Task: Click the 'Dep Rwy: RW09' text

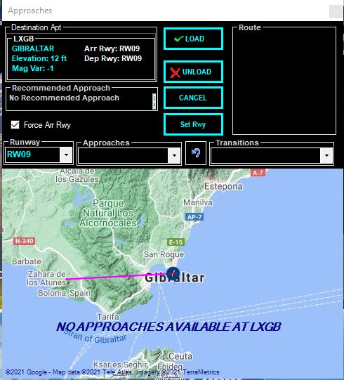Action: [x=113, y=58]
